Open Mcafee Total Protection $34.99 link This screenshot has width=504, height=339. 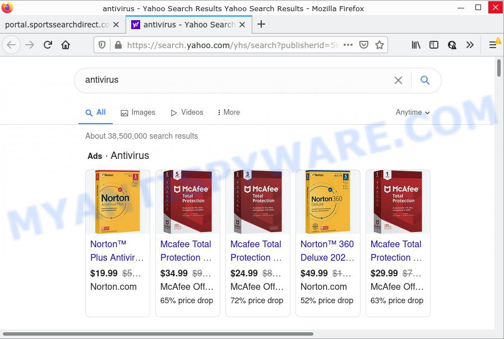(186, 251)
